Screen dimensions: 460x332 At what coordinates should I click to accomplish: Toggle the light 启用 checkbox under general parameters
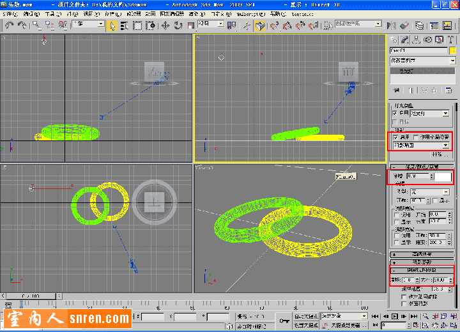click(x=395, y=113)
